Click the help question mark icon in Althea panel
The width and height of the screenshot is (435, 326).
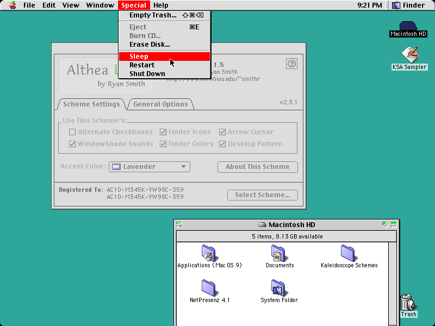[291, 64]
